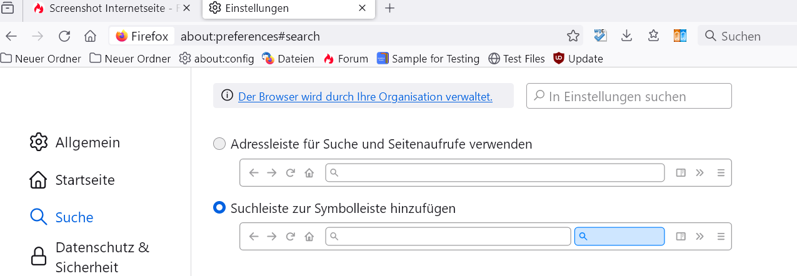The width and height of the screenshot is (797, 276).
Task: Open the Firefox View icon at top-left
Action: (x=9, y=8)
